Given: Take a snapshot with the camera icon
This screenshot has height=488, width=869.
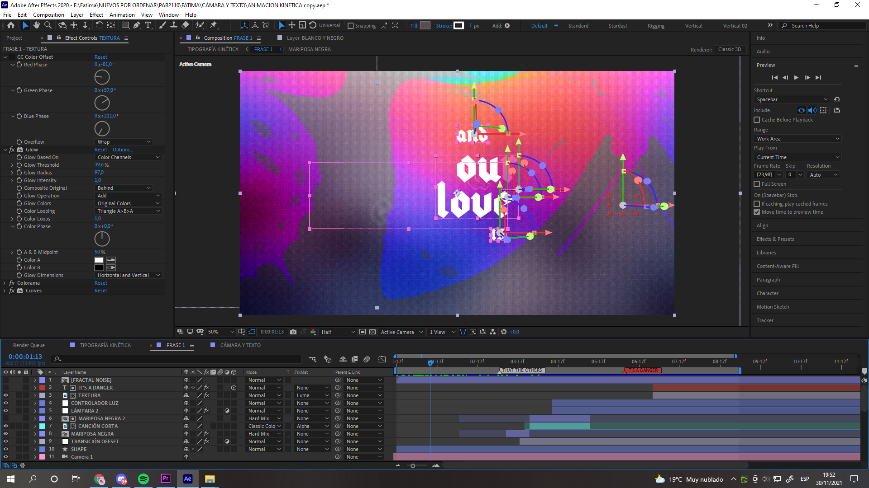Looking at the screenshot, I should 293,332.
